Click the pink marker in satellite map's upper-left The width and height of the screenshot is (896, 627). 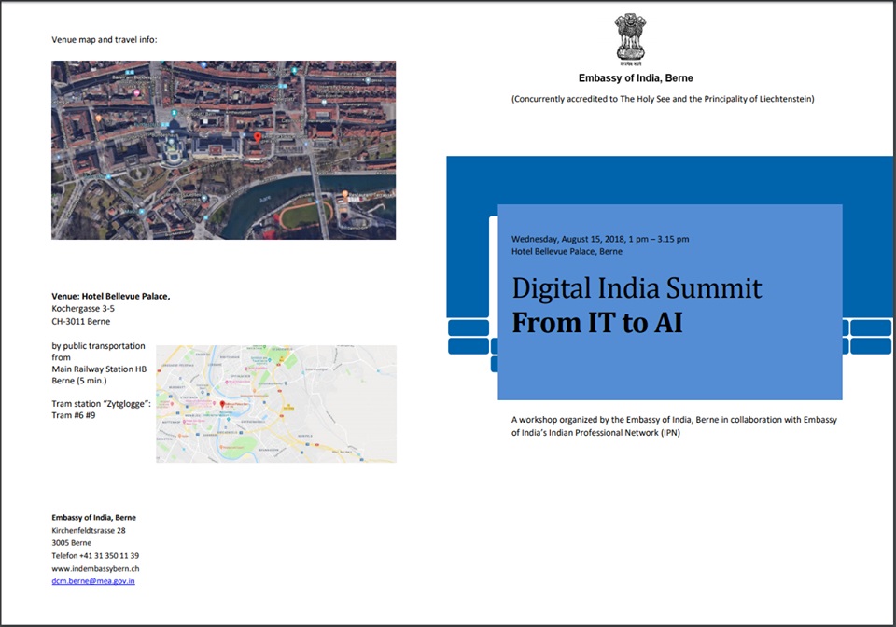coord(137,93)
